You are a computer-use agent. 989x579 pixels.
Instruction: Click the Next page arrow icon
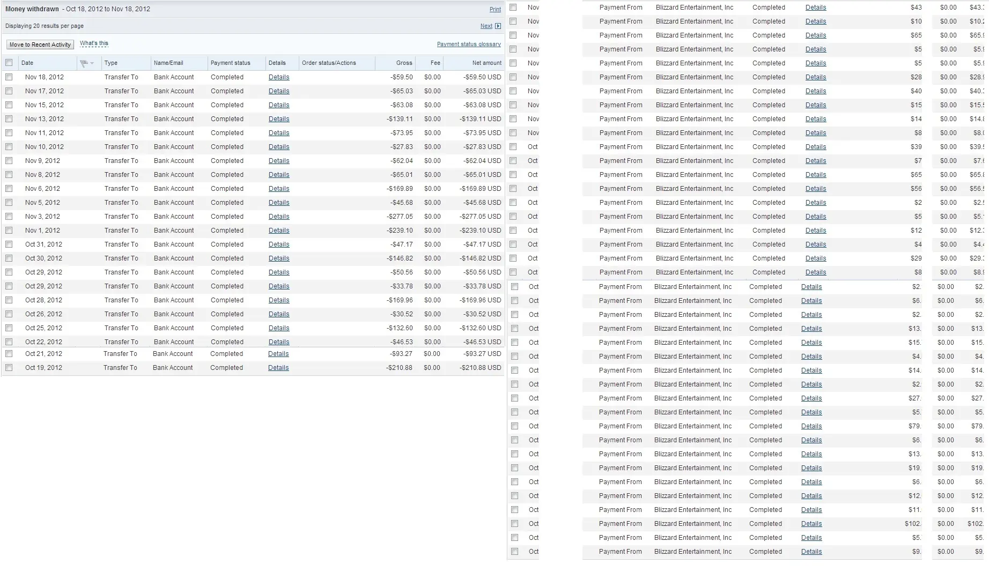point(498,26)
